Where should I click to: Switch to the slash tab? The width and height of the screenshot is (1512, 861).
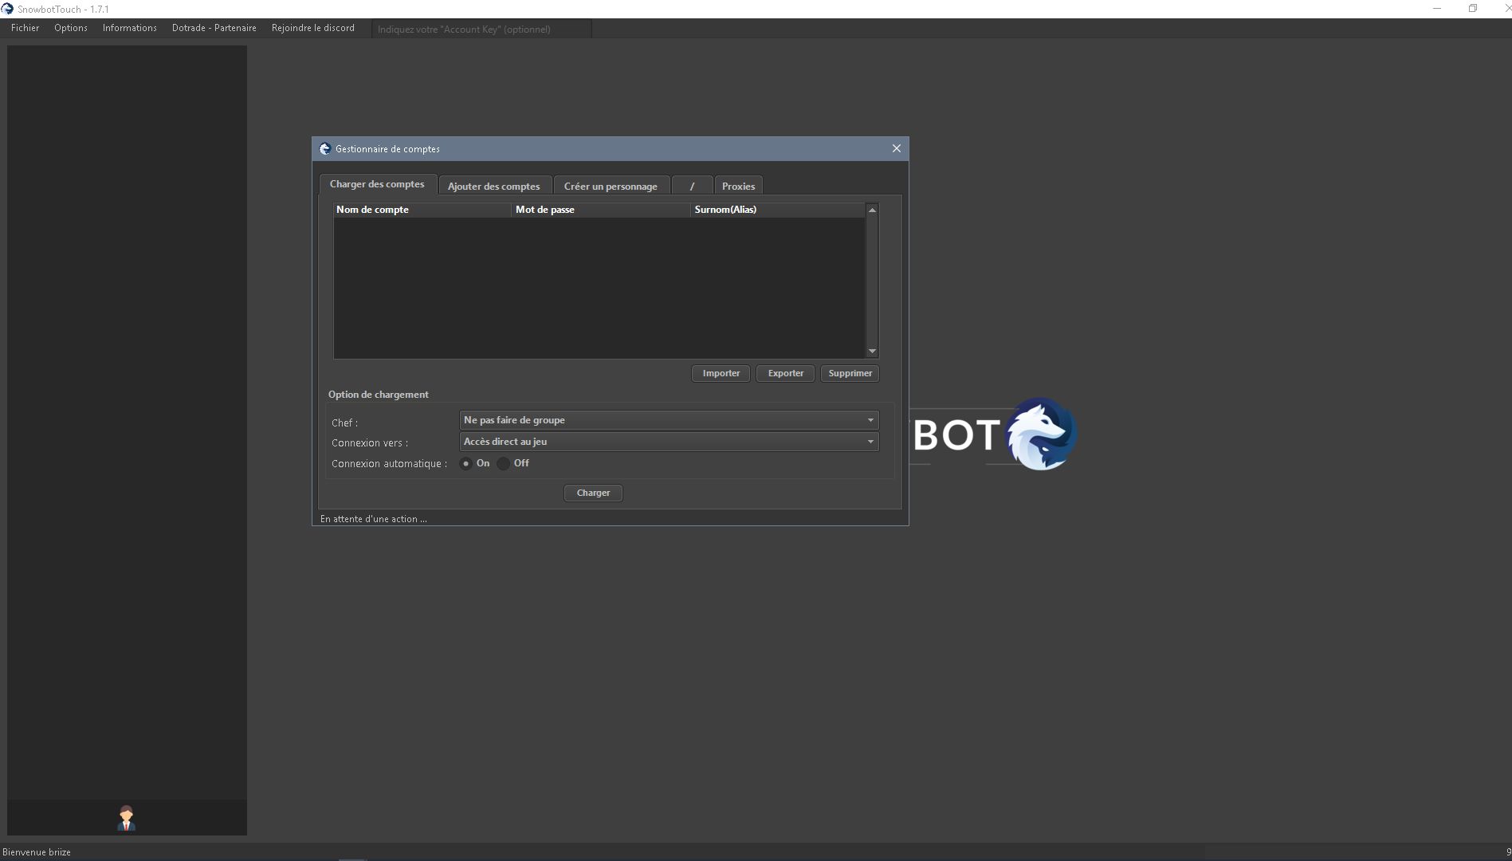[x=692, y=186]
